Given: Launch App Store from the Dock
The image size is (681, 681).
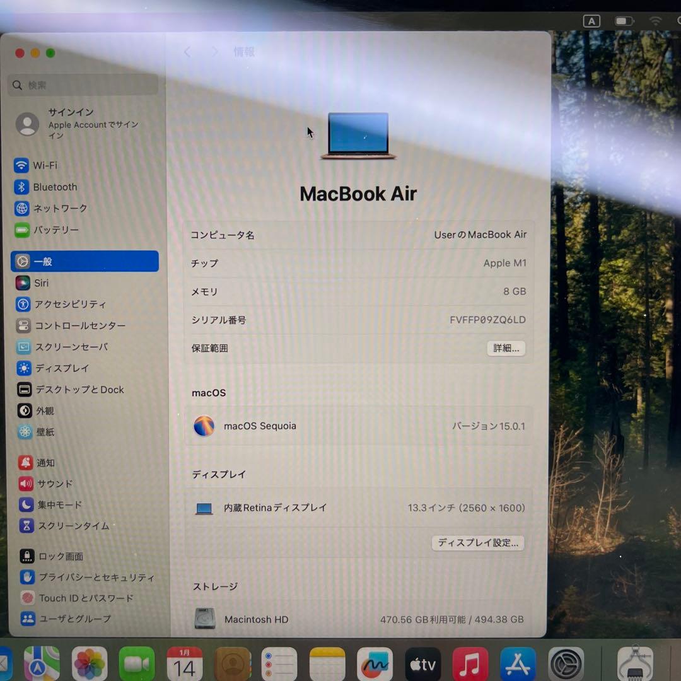Looking at the screenshot, I should (x=518, y=663).
